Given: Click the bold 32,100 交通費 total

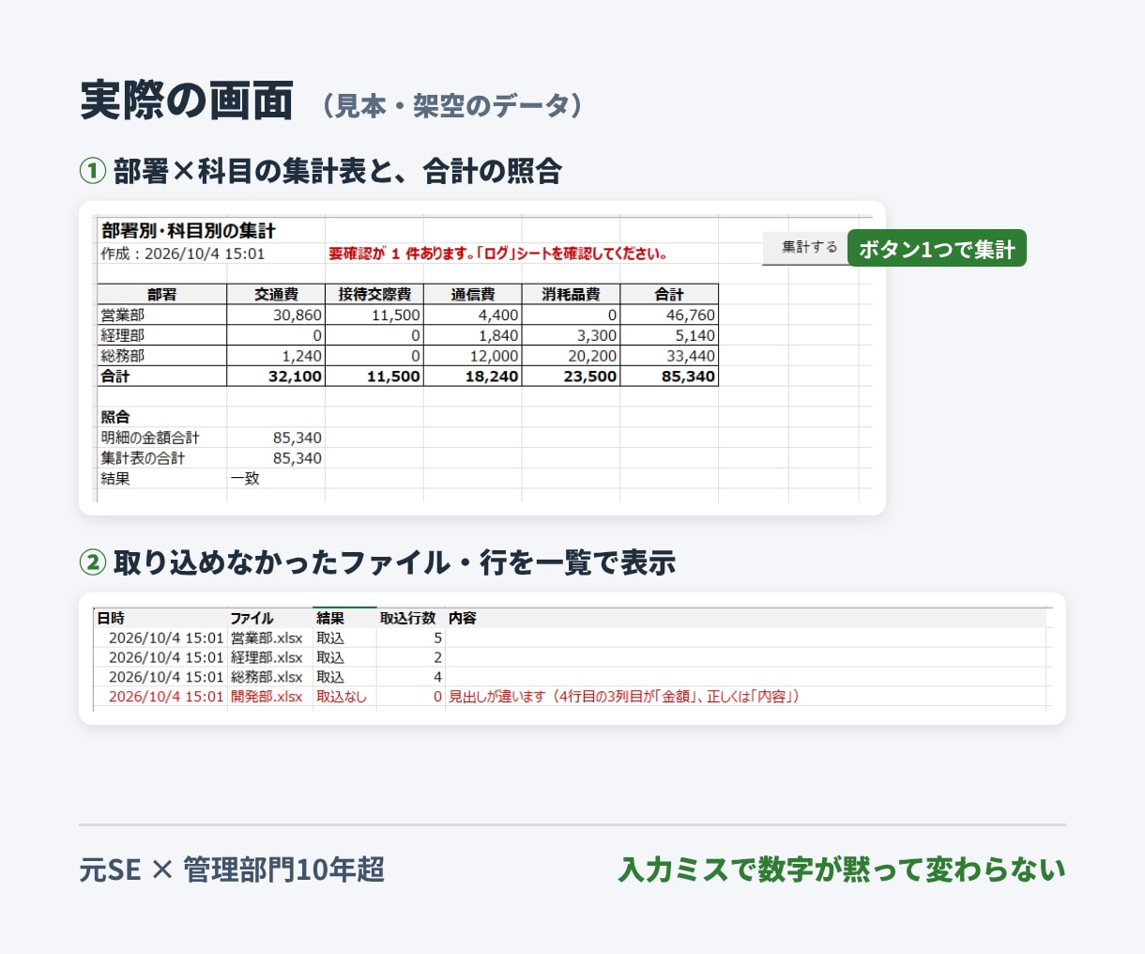Looking at the screenshot, I should (x=276, y=377).
